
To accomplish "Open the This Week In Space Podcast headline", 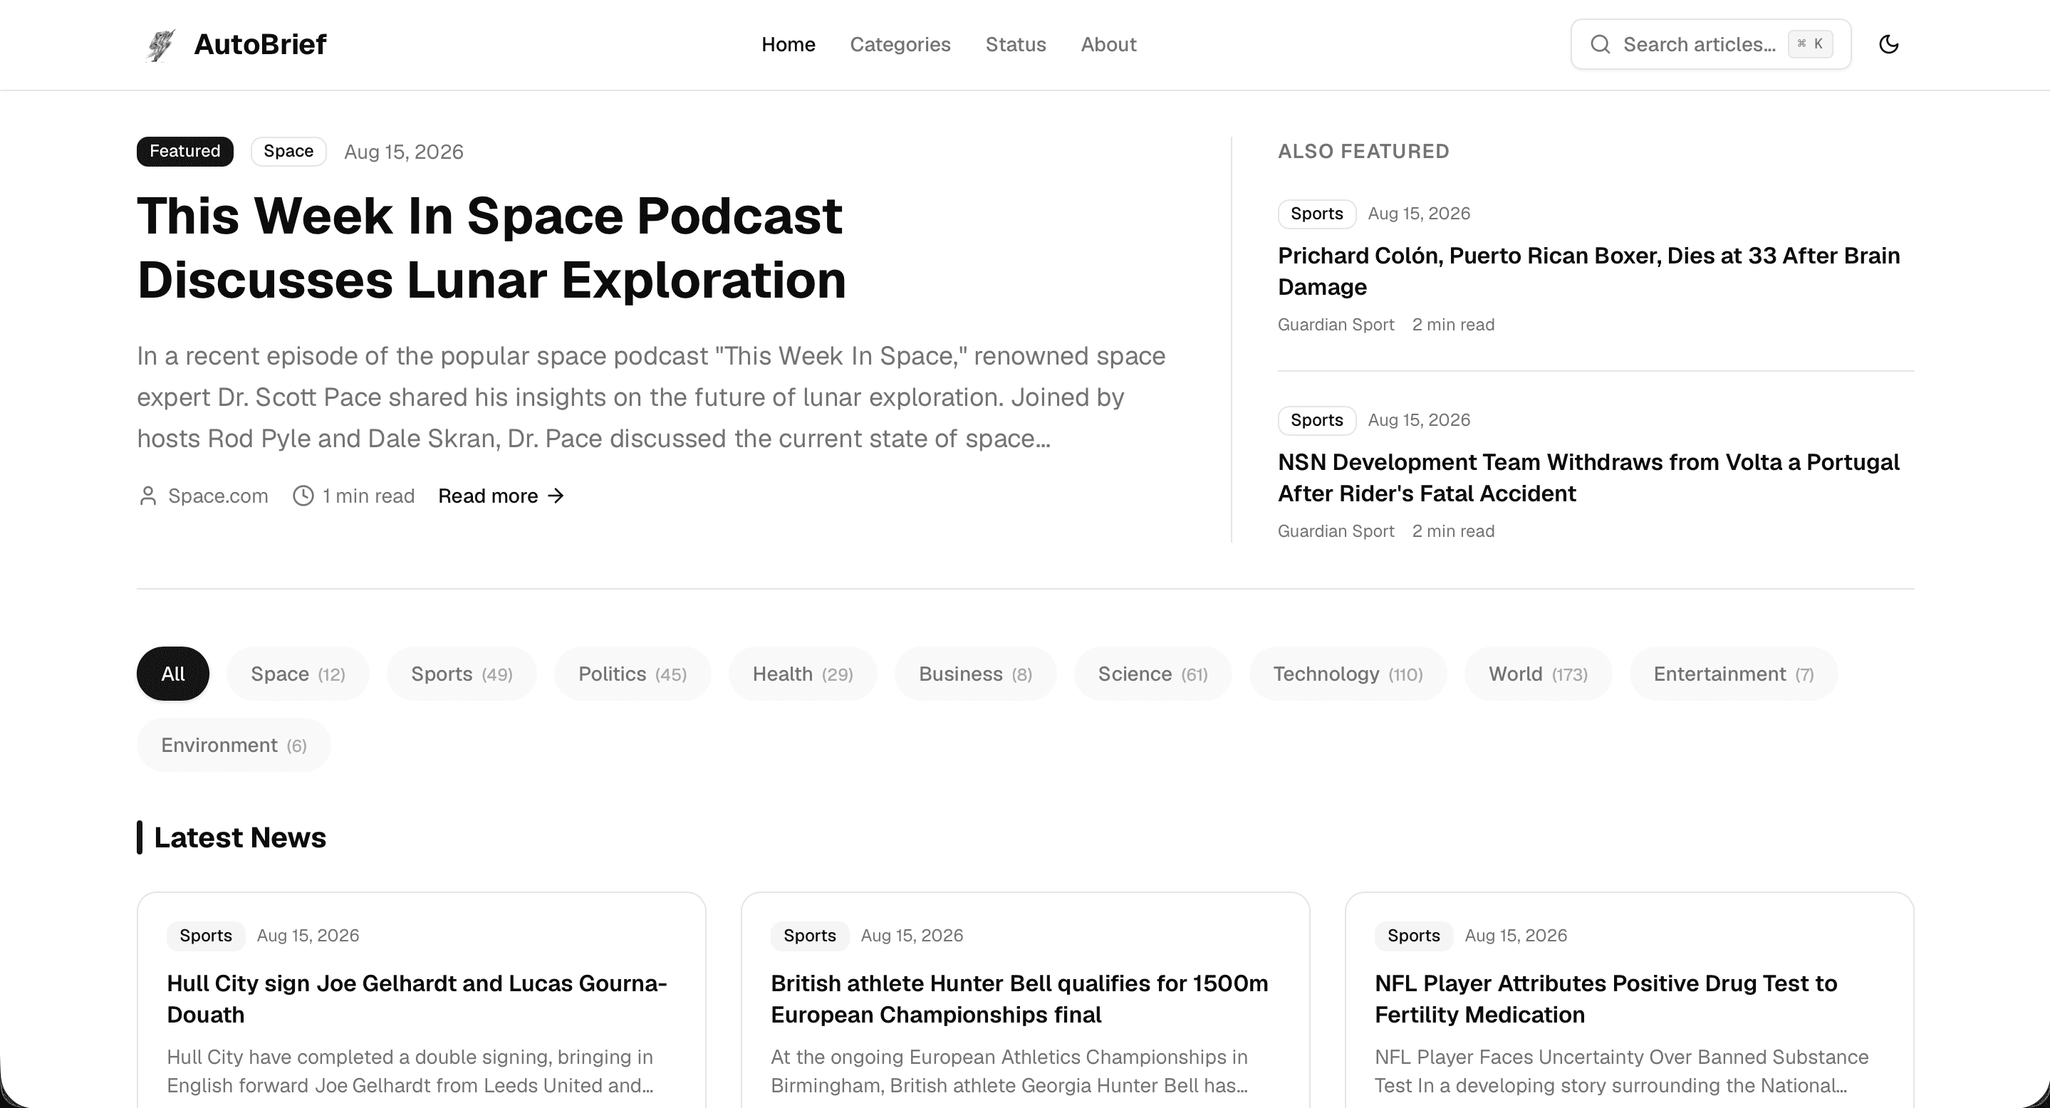I will coord(491,247).
